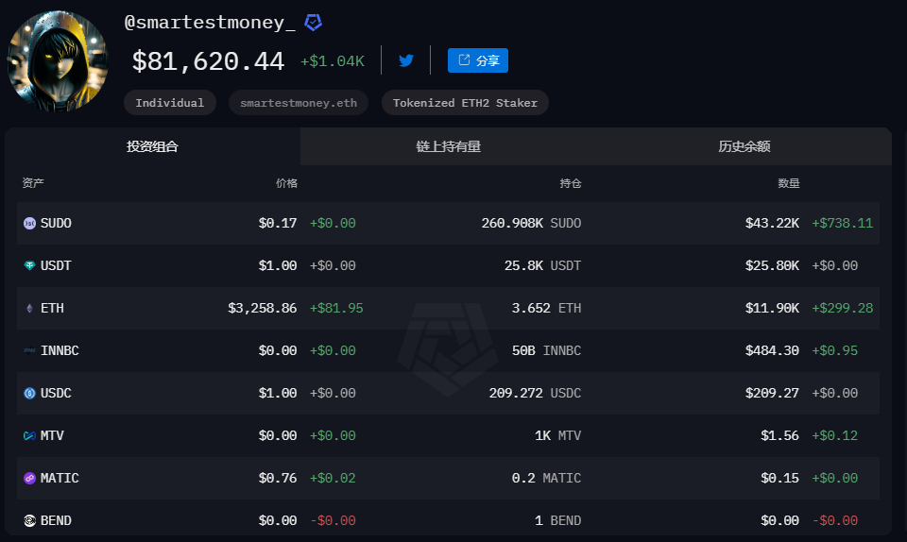This screenshot has height=542, width=907.
Task: Click the Tokenized ETH2 Staker tag
Action: [x=465, y=103]
